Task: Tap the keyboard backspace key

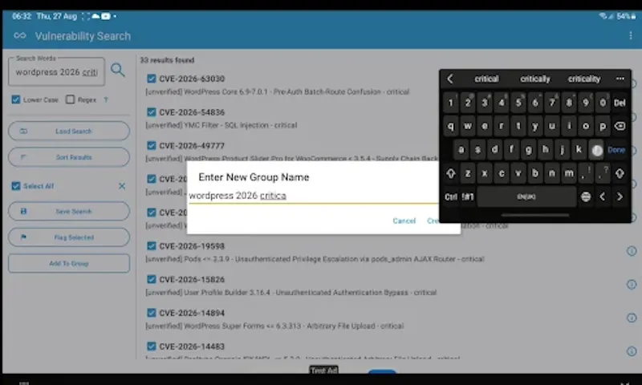Action: tap(620, 126)
